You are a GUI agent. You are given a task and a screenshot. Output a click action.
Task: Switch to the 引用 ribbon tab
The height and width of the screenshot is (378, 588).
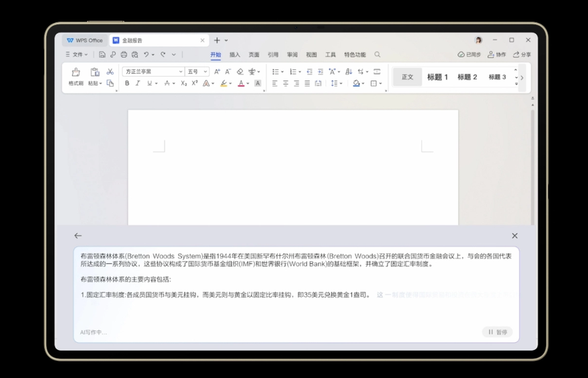273,55
